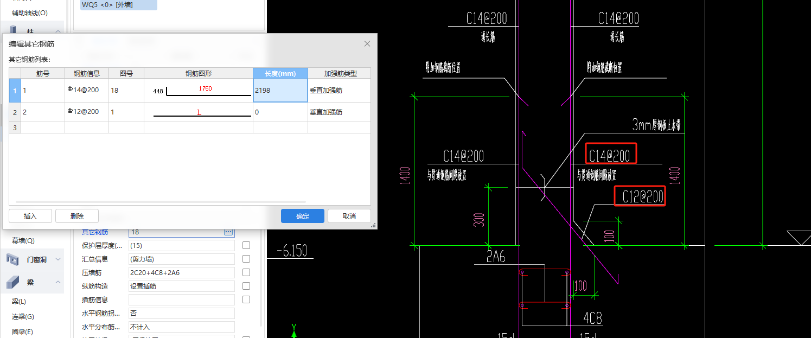Click the 水平钢筋拐 field showing 否
Image resolution: width=811 pixels, height=338 pixels.
click(x=182, y=313)
